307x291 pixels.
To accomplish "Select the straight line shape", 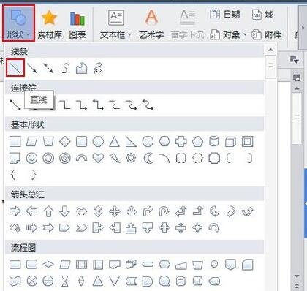I will [x=15, y=68].
